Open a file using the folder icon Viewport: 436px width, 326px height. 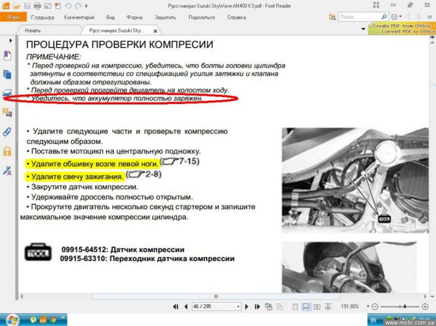click(x=17, y=6)
